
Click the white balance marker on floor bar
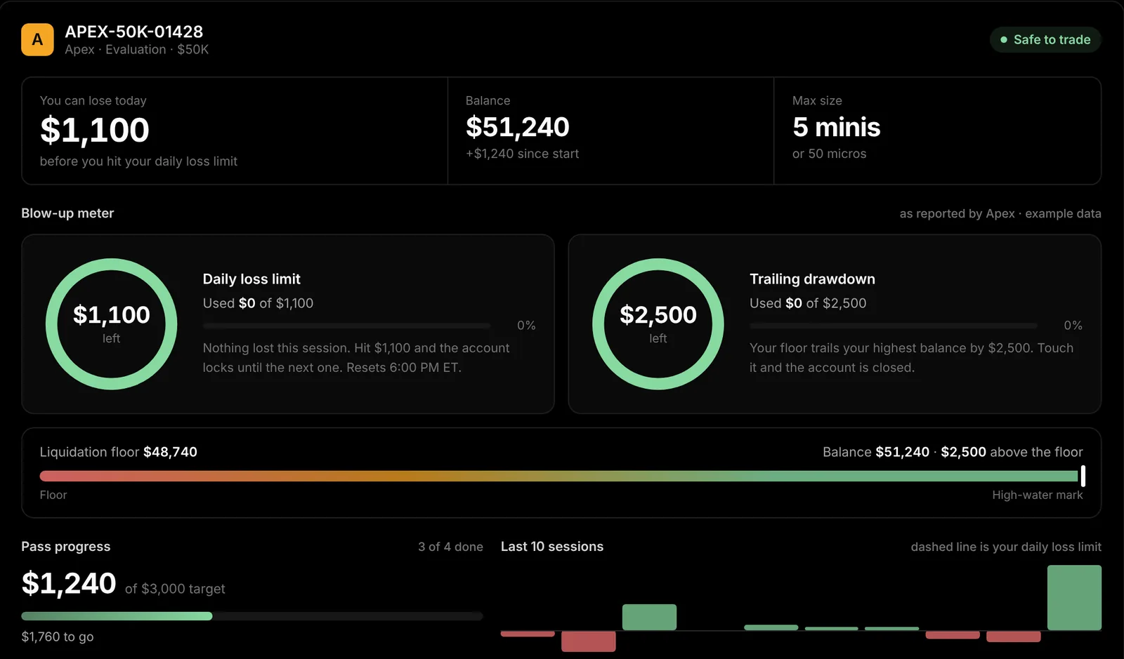[1083, 476]
